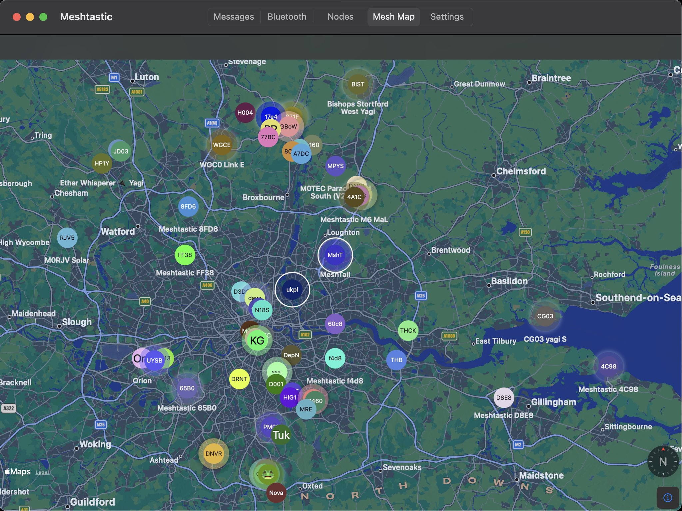Click the 'Chelmsford' city label

tap(521, 171)
